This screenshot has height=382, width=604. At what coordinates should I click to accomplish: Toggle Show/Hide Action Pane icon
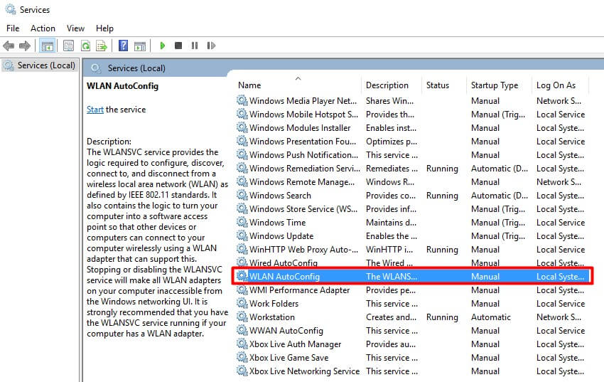(x=140, y=46)
